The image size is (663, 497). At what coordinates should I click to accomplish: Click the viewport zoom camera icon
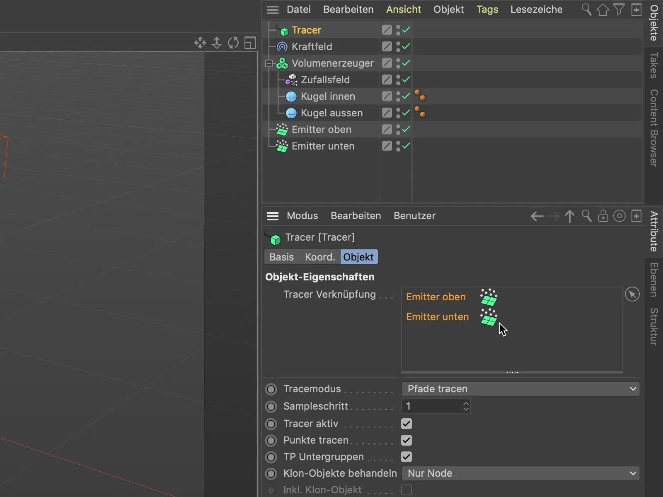[x=217, y=43]
